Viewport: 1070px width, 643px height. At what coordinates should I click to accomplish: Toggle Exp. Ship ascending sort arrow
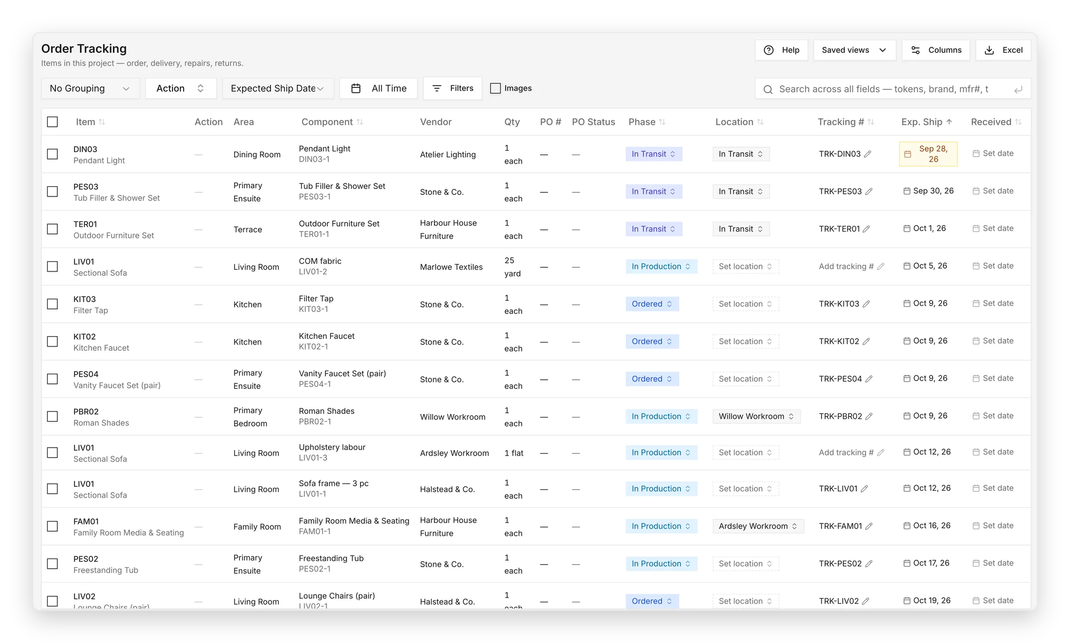(x=949, y=122)
